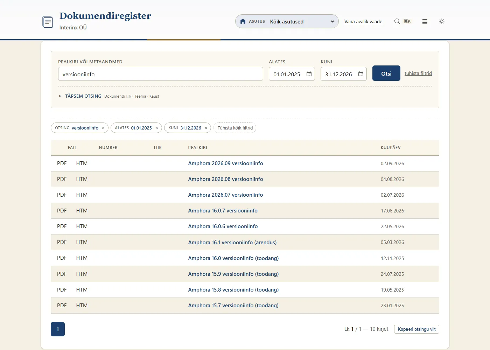Click the Kopeeri otsingu viit button

click(416, 329)
